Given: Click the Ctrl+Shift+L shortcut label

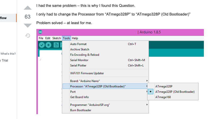Looking at the screenshot, I should (x=136, y=65).
